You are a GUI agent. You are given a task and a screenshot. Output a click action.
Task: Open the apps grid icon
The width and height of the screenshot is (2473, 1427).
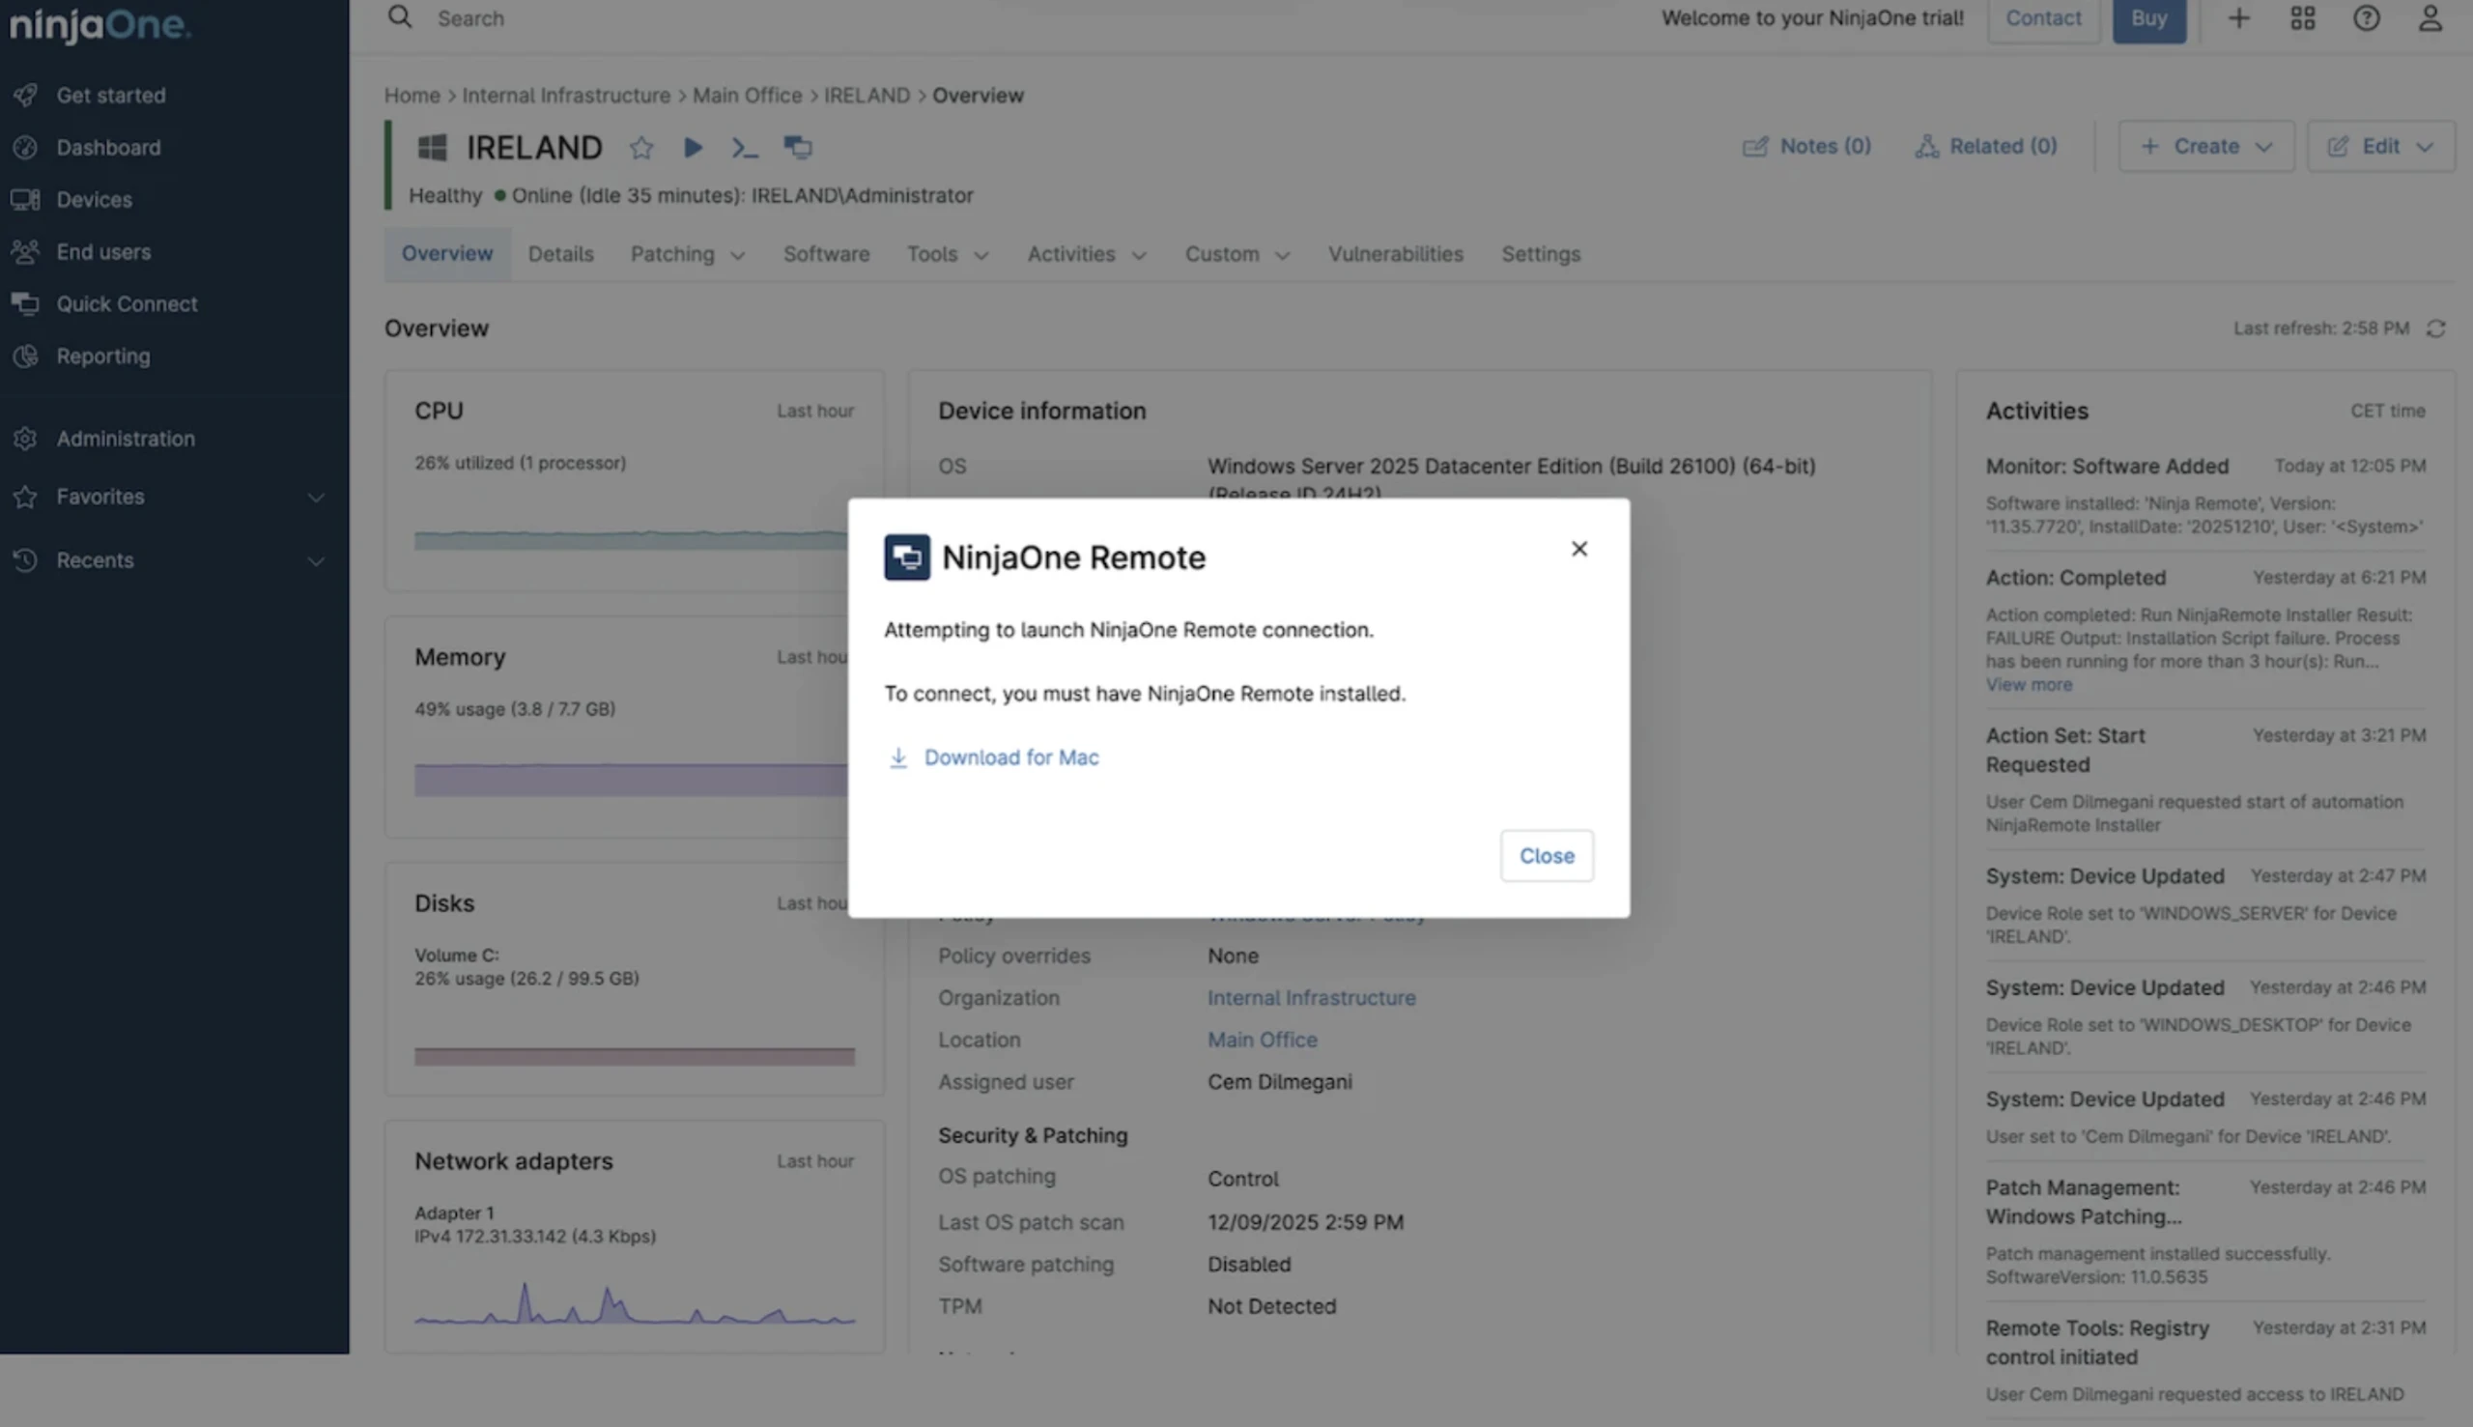pos(2303,17)
